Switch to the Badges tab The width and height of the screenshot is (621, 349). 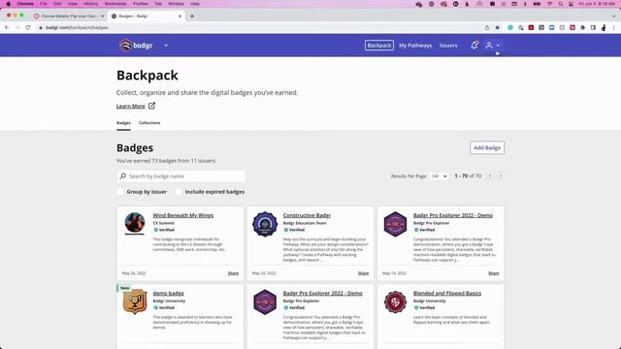(123, 123)
